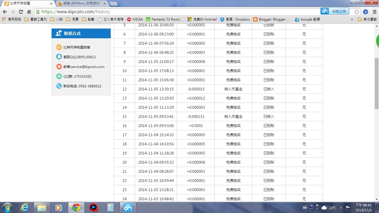379x213 pixels.
Task: Click the date 2014-11-05 21:00:17
Action: tap(156, 62)
